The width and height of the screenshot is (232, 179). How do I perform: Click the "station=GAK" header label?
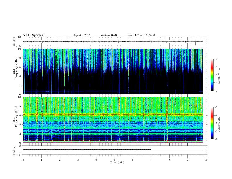109,35
